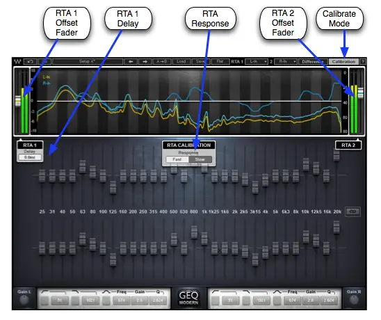This screenshot has width=381, height=320.
Task: Select the RTA 2 label tab
Action: click(348, 145)
